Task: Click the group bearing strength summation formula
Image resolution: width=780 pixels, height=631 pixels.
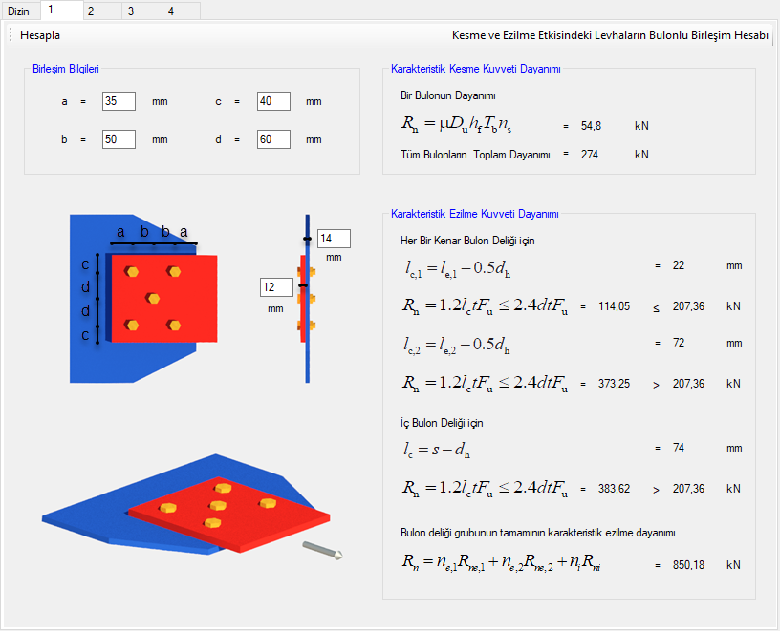Action: [x=502, y=562]
